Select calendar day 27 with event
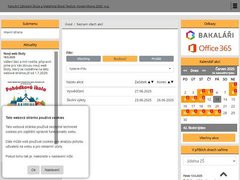The width and height of the screenshot is (240, 180). (x=217, y=113)
